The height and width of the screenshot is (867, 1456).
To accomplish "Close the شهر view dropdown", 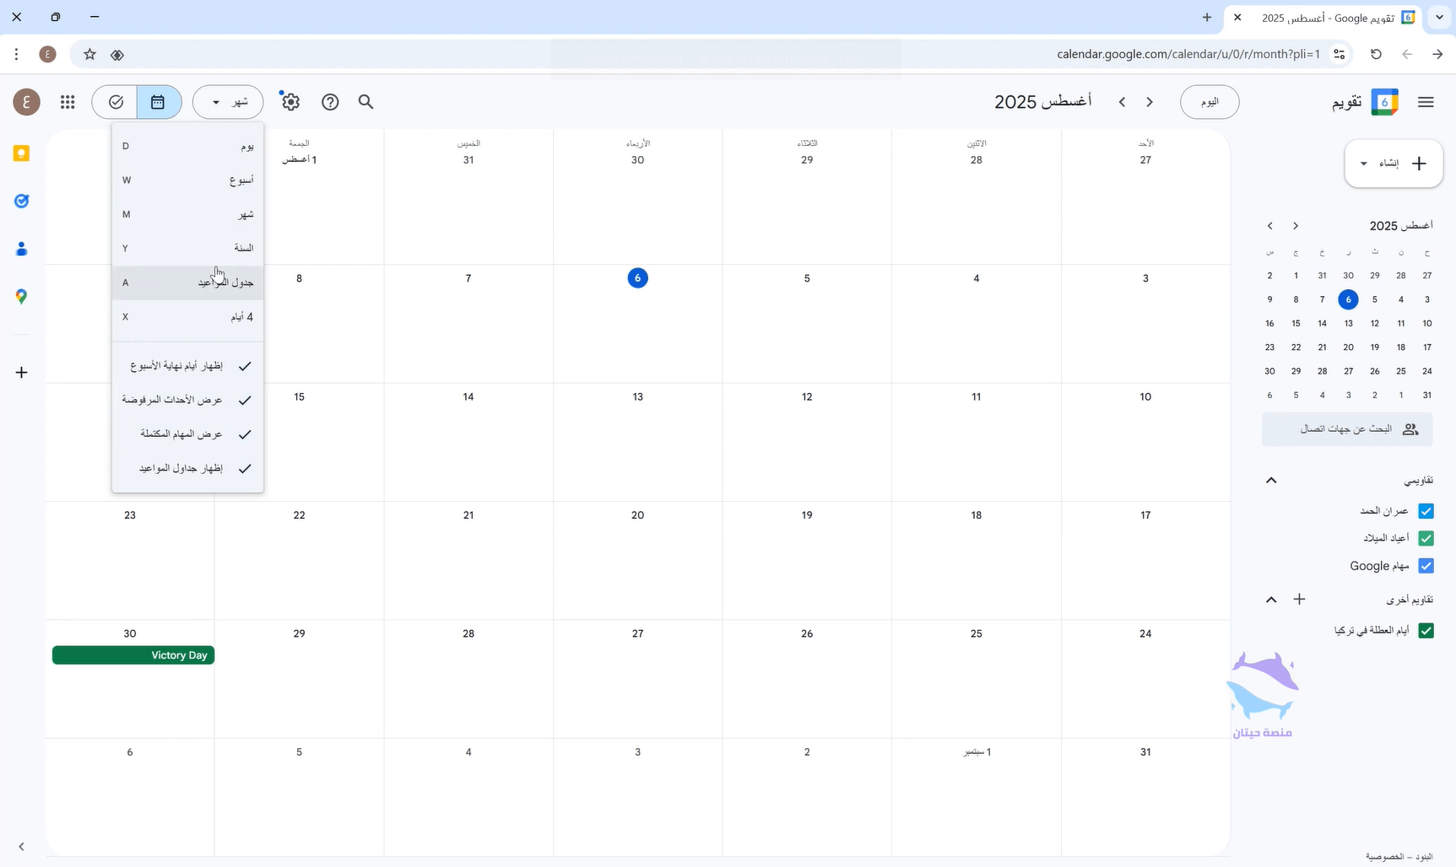I will [x=228, y=102].
